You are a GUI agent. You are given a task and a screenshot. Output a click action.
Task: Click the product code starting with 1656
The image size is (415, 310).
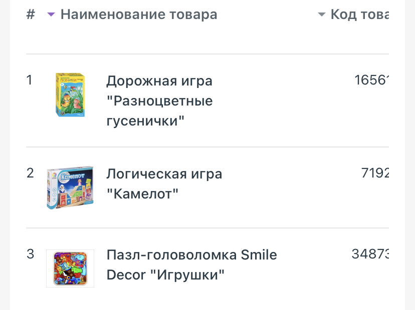coord(371,80)
